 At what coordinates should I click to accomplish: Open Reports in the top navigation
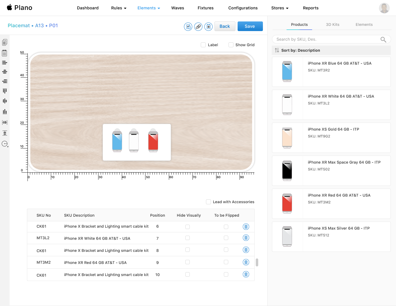pos(311,8)
